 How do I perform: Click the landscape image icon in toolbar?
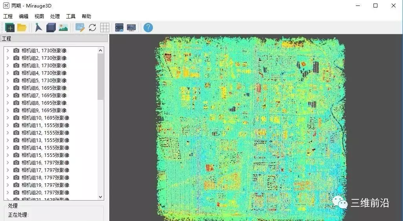pyautogui.click(x=63, y=28)
